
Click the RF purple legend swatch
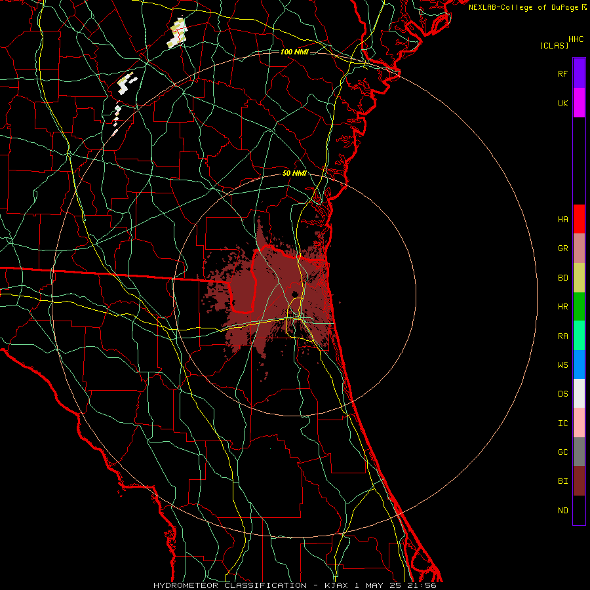579,73
